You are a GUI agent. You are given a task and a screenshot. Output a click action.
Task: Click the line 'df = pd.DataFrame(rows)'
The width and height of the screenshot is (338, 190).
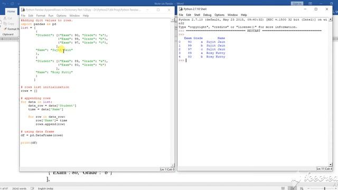pos(42,135)
